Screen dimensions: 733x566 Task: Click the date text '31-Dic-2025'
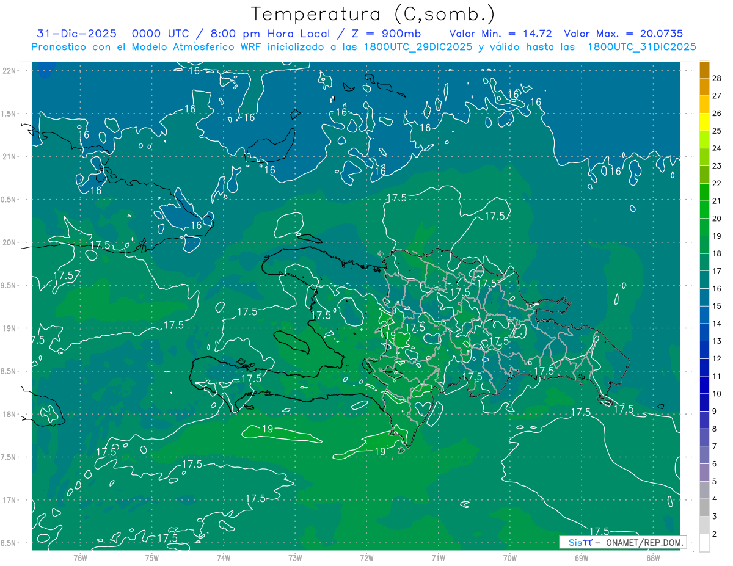tap(77, 34)
